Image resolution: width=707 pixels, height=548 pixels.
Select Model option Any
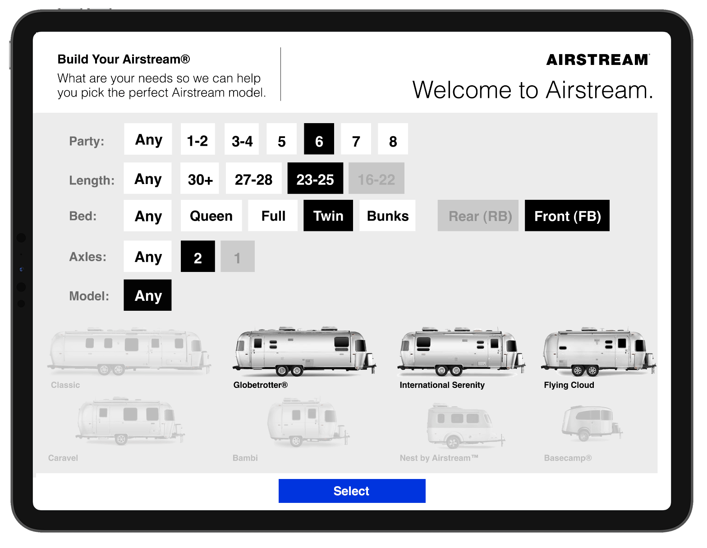[x=147, y=295]
